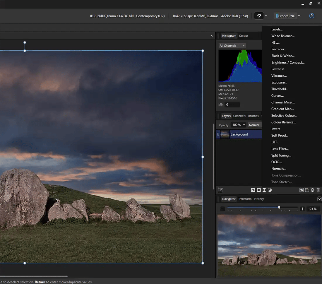This screenshot has height=284, width=322.
Task: Open the Export PNG options arrow
Action: tap(299, 16)
